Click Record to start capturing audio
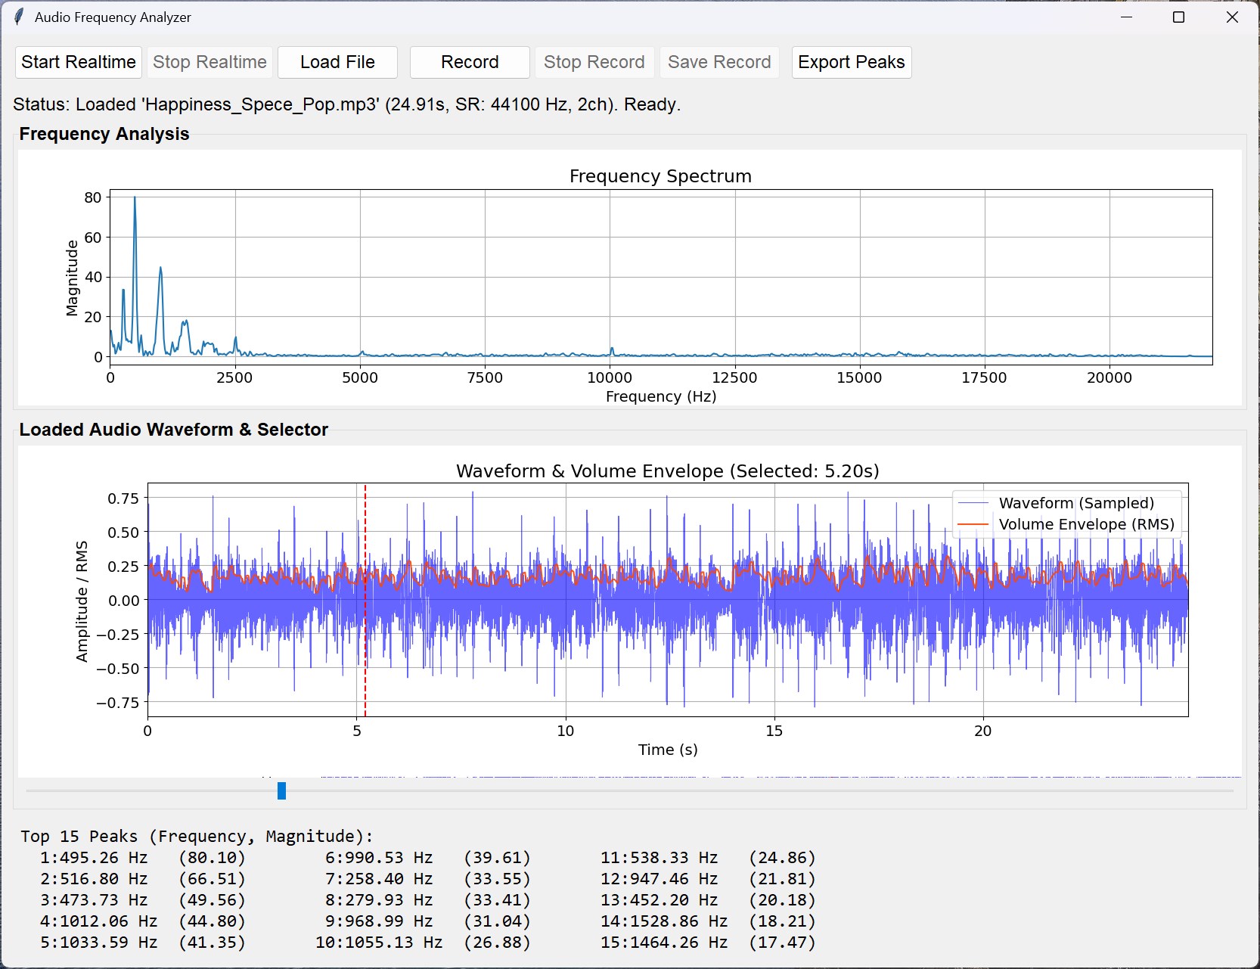Screen dimensions: 1260x969 (469, 62)
